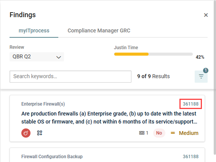Click the filter count badge

tap(206, 71)
